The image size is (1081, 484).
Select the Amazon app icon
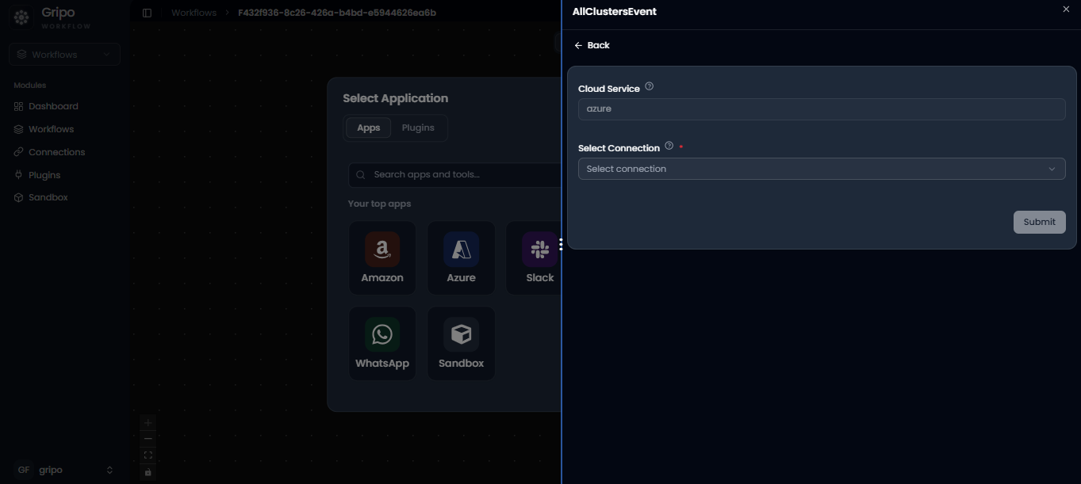pos(382,249)
